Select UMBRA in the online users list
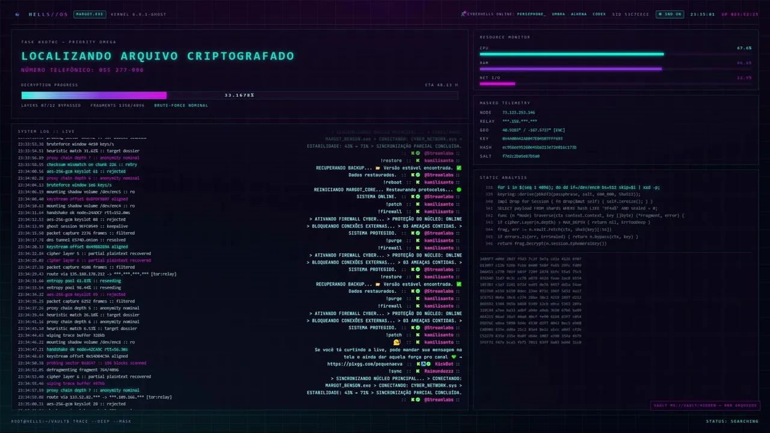Screen dimensions: 770x433 click(558, 14)
